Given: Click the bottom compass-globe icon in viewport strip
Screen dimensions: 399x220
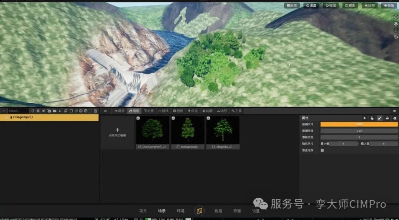Looking at the screenshot, I should point(396,37).
